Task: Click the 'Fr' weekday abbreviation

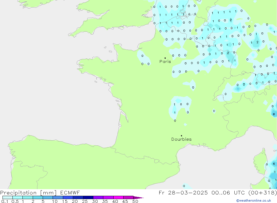Action: point(161,192)
